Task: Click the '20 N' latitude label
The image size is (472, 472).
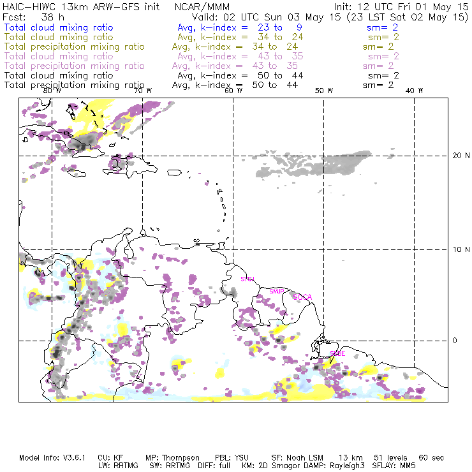Action: tap(461, 156)
